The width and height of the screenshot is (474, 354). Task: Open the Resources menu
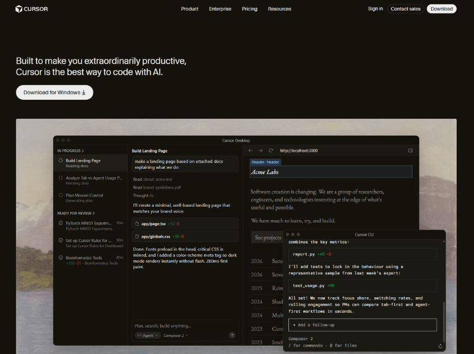(279, 9)
